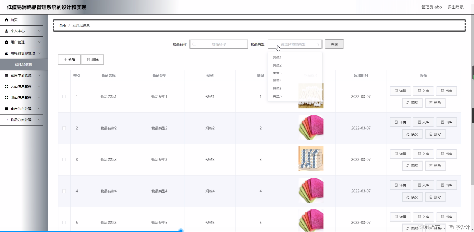Open the 请选择物品类型 dropdown
Screen dimensions: 474x232
pyautogui.click(x=294, y=44)
